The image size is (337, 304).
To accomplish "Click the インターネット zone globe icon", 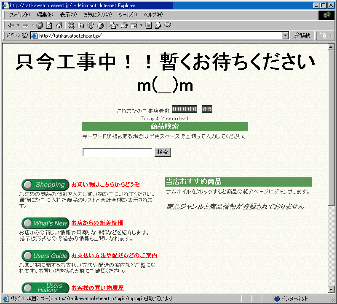I will click(x=277, y=299).
